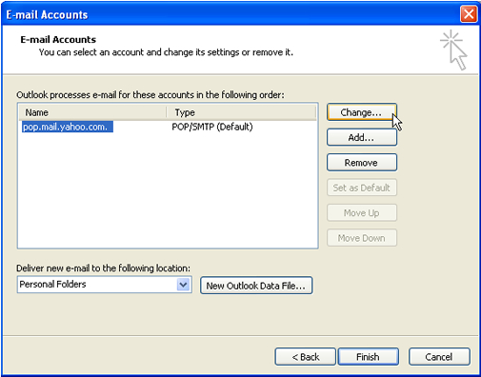481x377 pixels.
Task: Click the disabled Set as Default button
Action: tap(362, 188)
